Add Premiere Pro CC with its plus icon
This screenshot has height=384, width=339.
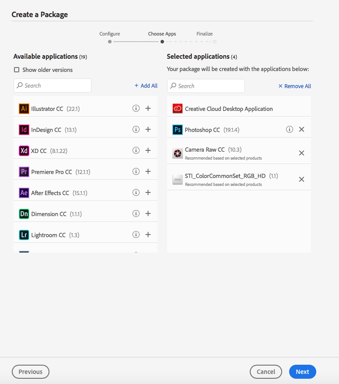click(148, 171)
